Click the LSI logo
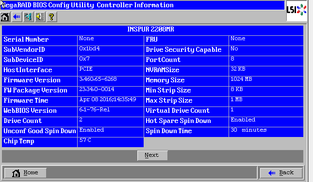313x182 pixels. point(297,10)
